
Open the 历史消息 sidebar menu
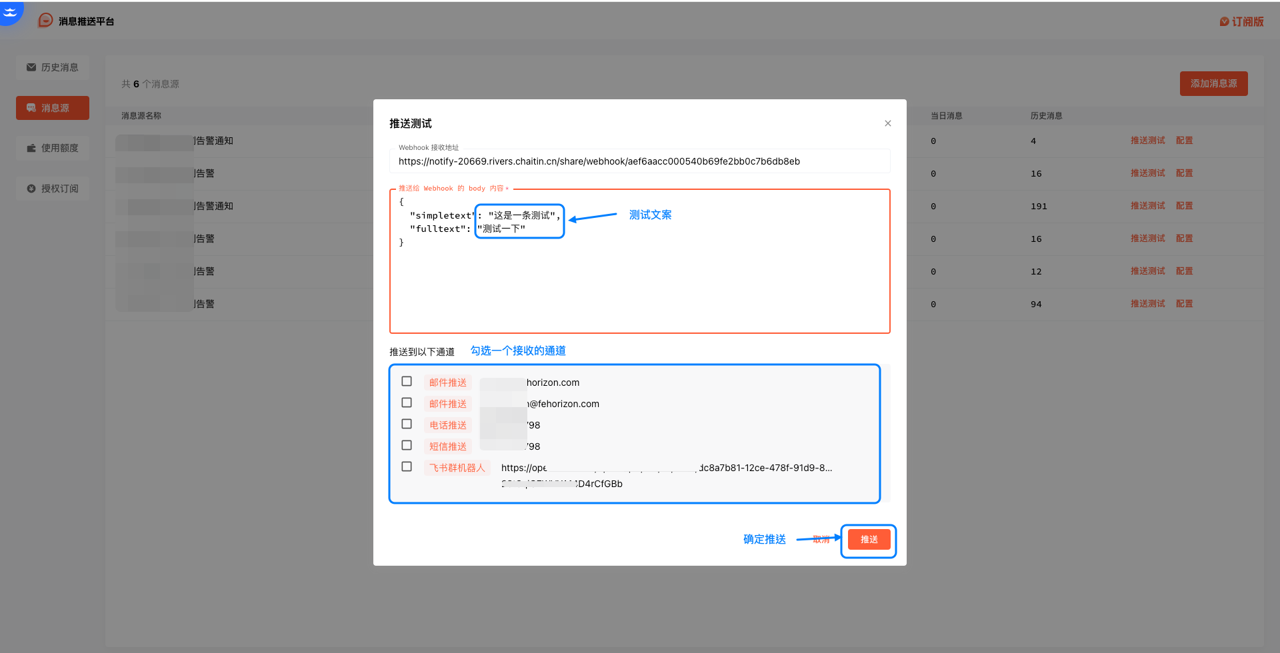pyautogui.click(x=53, y=67)
